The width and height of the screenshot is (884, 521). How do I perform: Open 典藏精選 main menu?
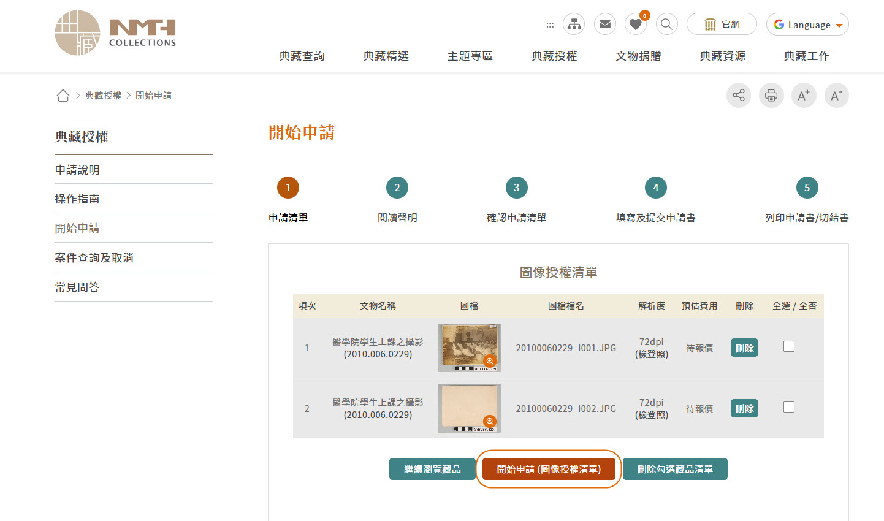[x=386, y=56]
